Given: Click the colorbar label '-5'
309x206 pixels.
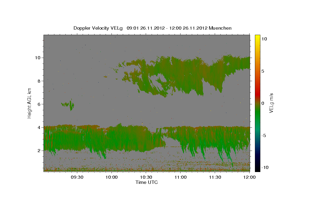Looking at the screenshot, I should tap(264, 135).
